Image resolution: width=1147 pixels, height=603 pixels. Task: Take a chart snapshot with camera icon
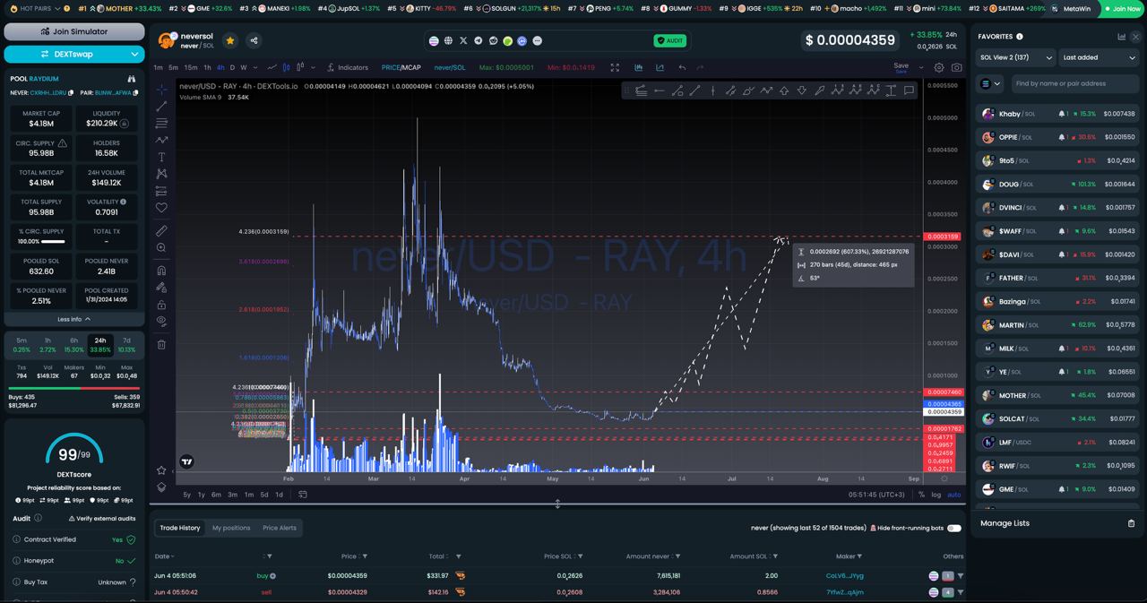[957, 67]
